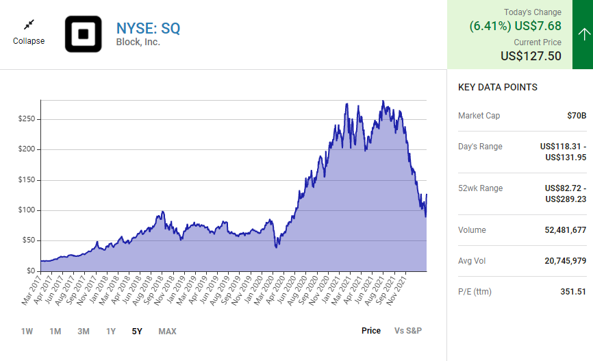Click the Avg Vol label
593x361 pixels.
click(x=472, y=261)
